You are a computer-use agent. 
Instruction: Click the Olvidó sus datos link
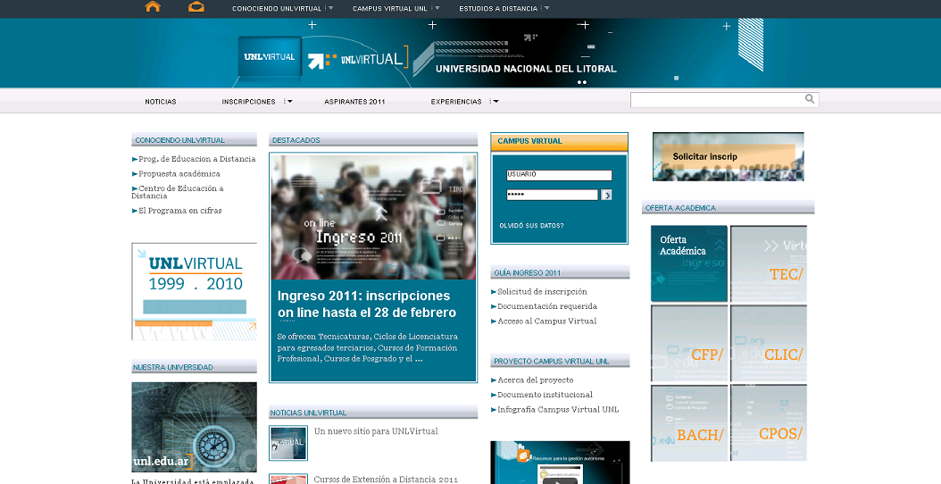point(531,226)
